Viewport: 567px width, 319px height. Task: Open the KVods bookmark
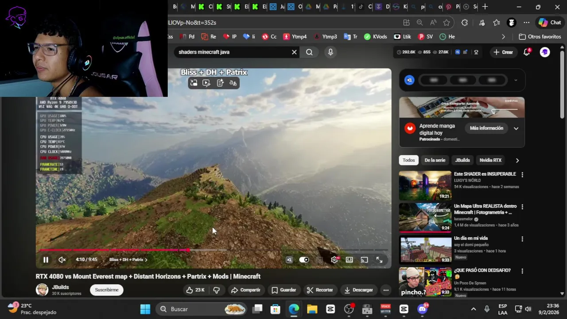[375, 37]
